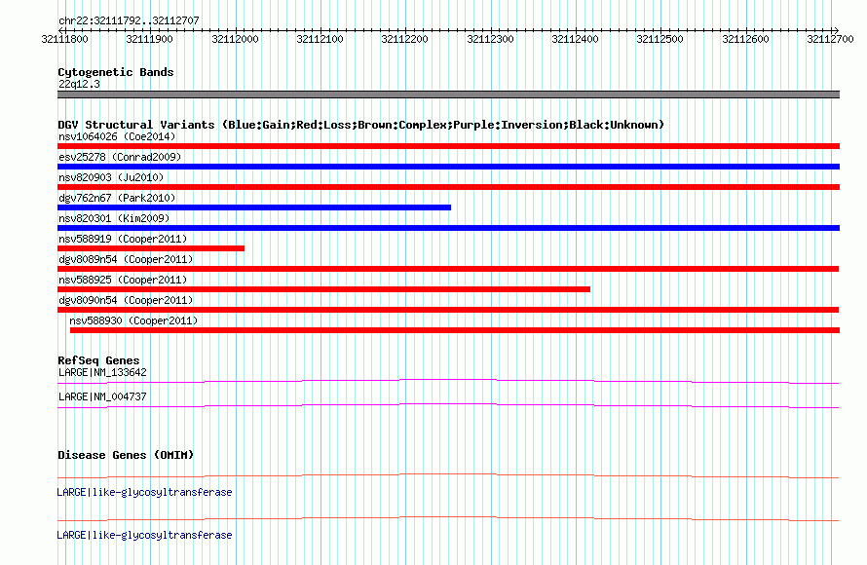Open variant label nsv588930 (Cooper2011)

[133, 320]
